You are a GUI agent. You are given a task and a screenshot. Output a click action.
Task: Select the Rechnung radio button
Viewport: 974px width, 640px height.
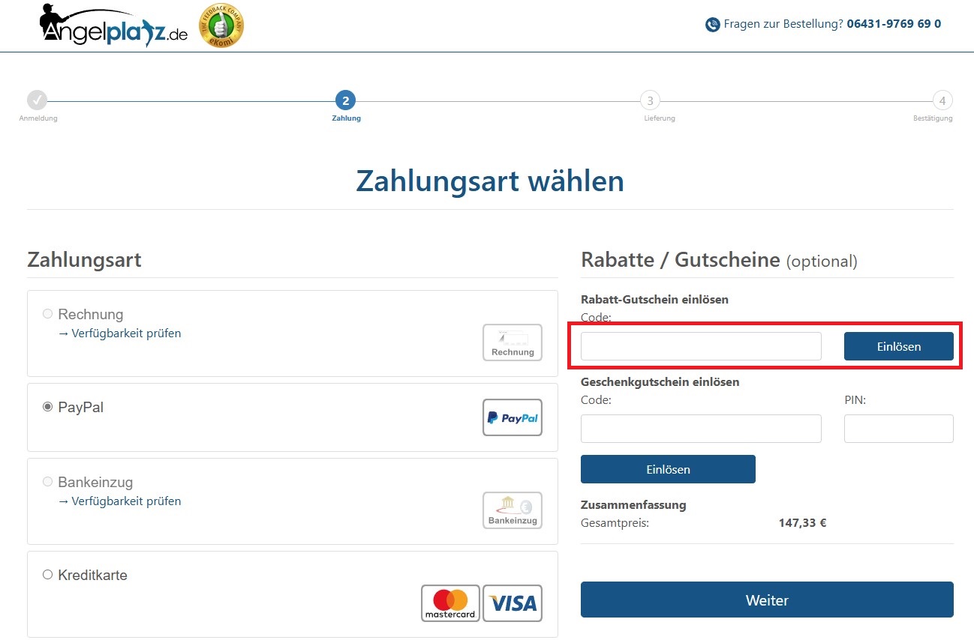click(48, 314)
